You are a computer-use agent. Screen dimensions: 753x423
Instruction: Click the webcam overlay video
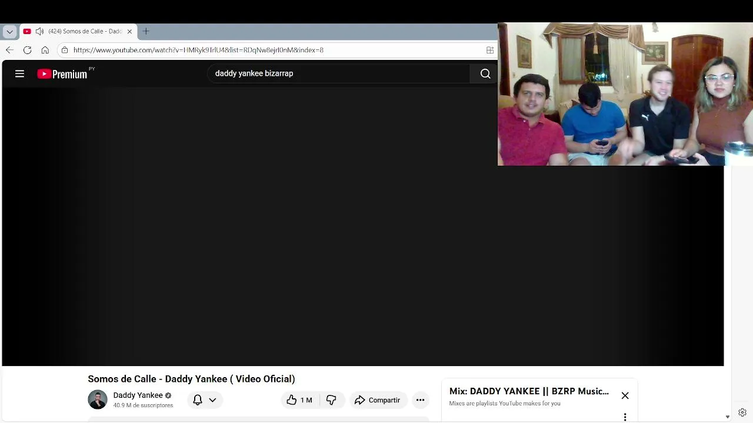(625, 94)
